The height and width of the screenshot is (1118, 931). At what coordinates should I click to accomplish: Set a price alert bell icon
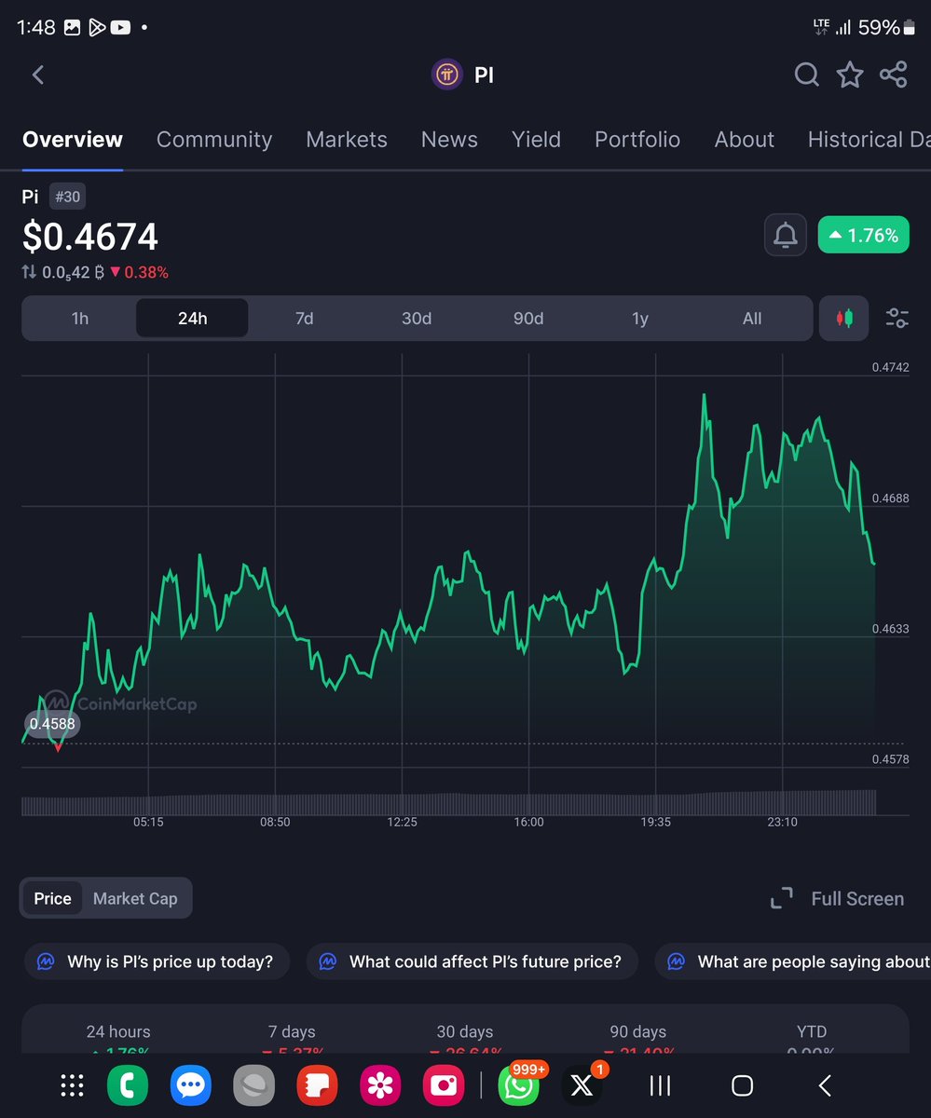click(786, 236)
